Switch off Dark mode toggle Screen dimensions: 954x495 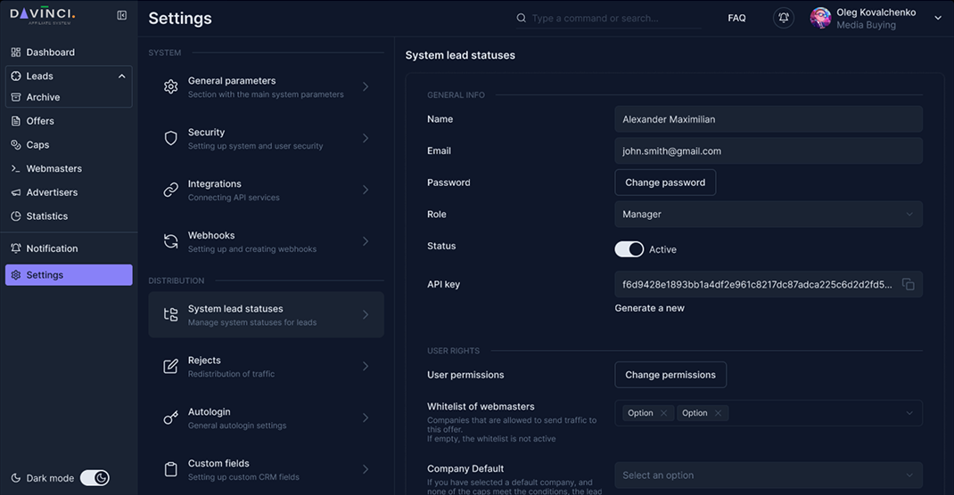95,478
